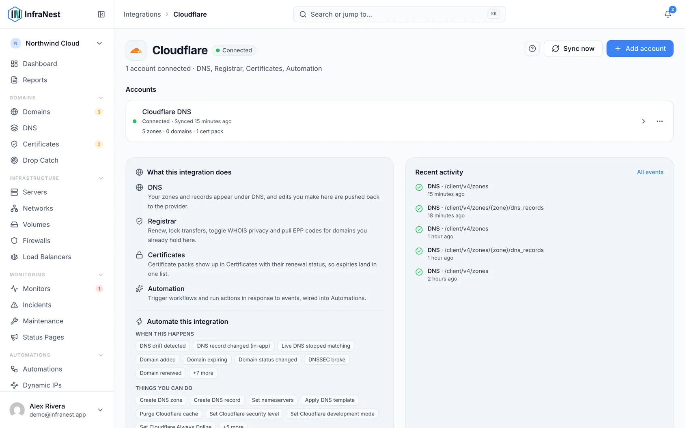Expand the +7 more triggers chip
685x428 pixels.
(203, 373)
